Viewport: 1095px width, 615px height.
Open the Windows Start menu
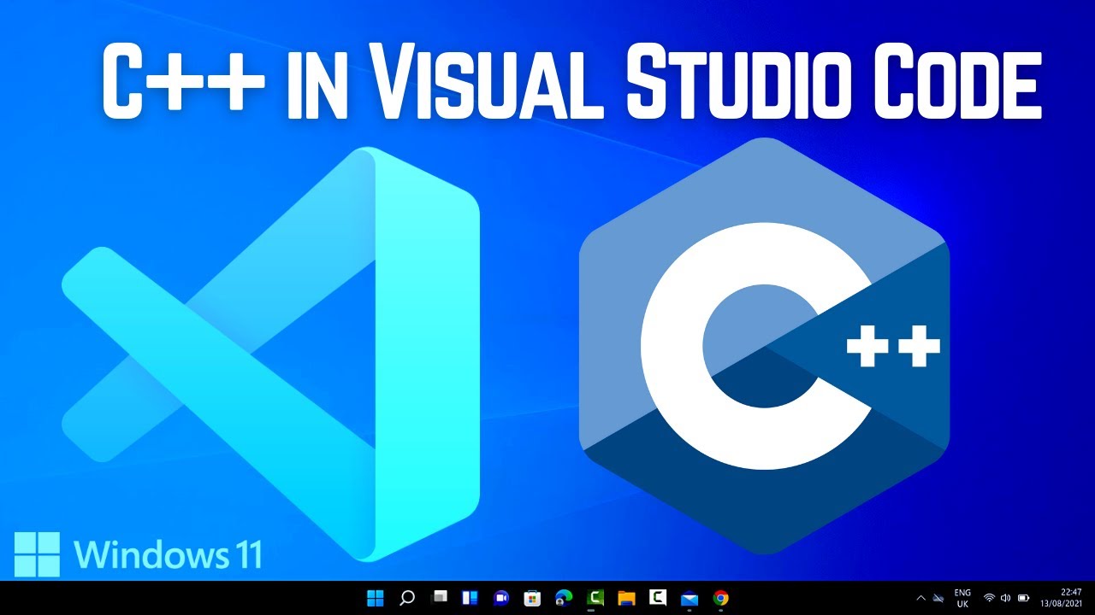(x=376, y=598)
